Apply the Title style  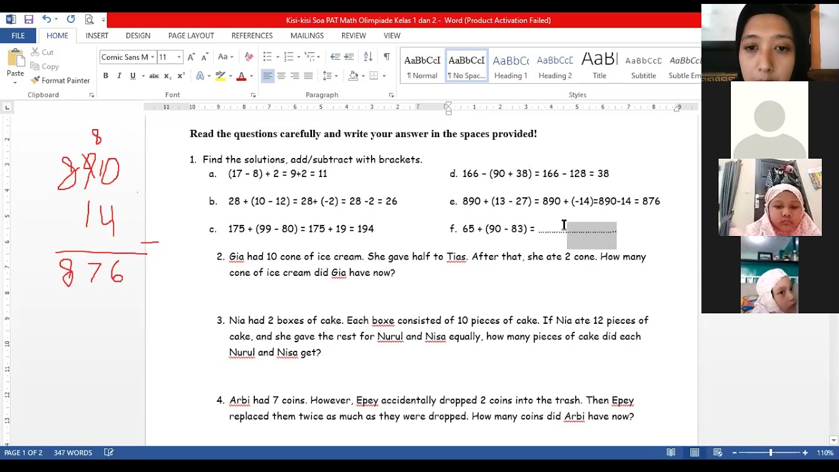pyautogui.click(x=599, y=66)
